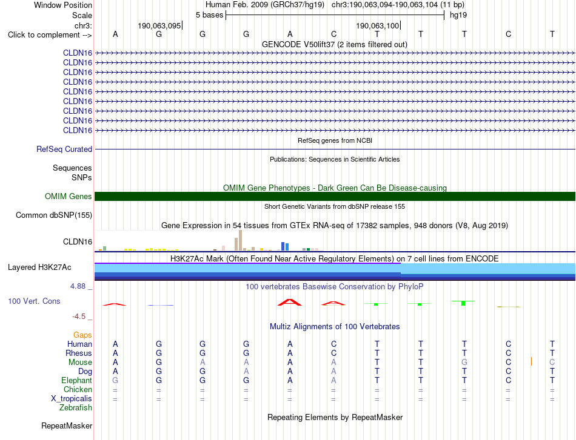
Task: Open the RefSeq Curated track label
Action: coord(64,149)
